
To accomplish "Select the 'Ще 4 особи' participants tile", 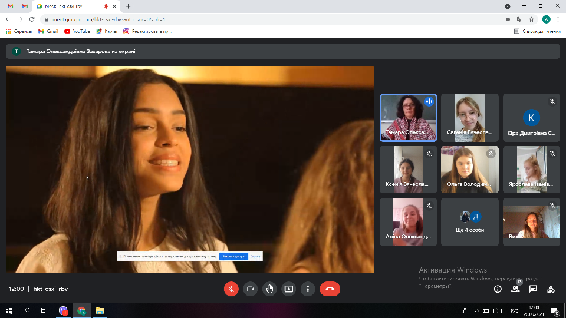I will click(x=470, y=222).
